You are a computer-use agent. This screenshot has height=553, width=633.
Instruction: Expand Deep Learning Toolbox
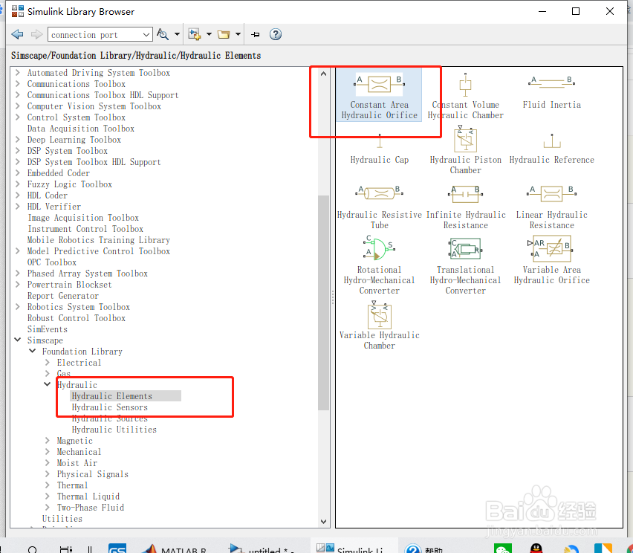click(17, 139)
